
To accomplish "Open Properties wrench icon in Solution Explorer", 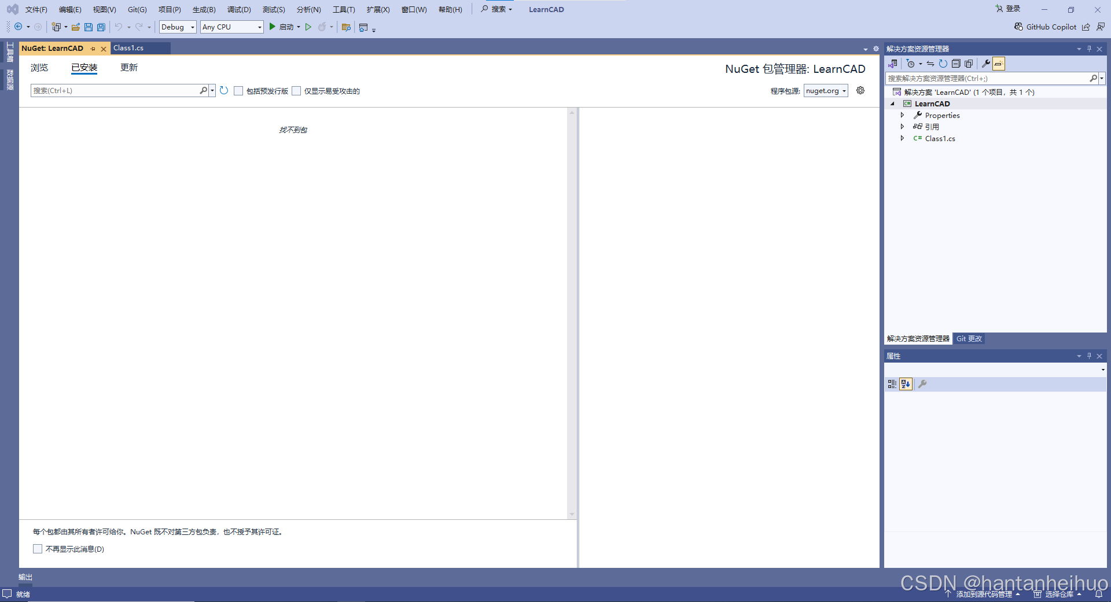I will (986, 64).
